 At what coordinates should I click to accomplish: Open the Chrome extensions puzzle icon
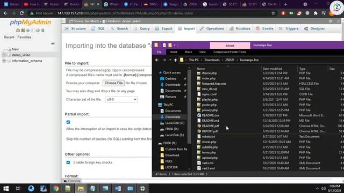click(x=316, y=13)
